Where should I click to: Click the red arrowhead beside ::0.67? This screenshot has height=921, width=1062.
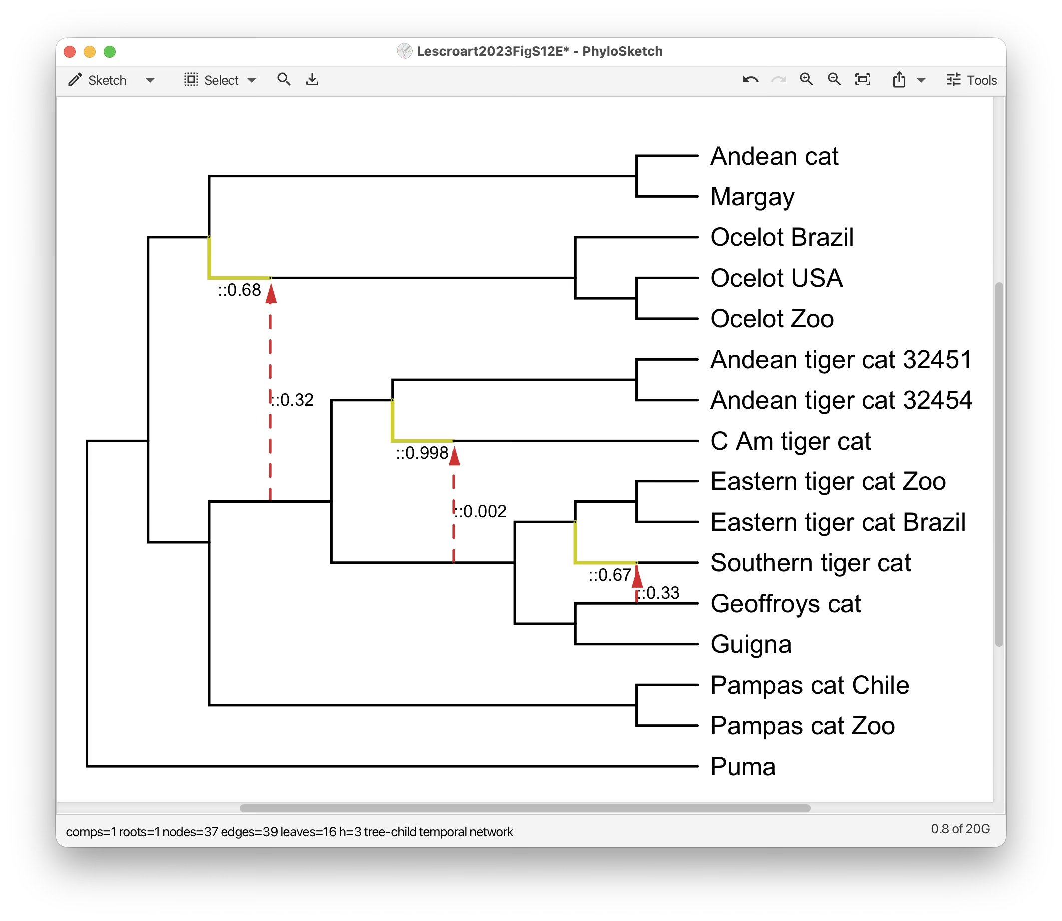637,577
